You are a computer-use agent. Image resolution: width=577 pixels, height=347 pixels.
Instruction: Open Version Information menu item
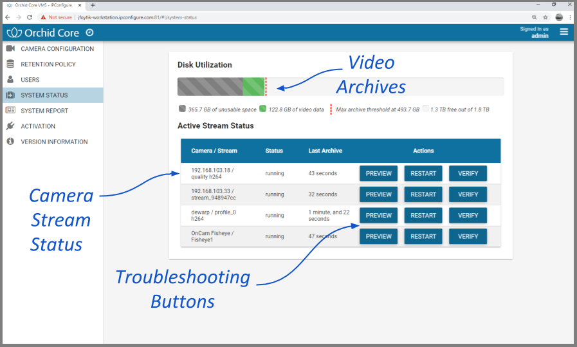53,142
